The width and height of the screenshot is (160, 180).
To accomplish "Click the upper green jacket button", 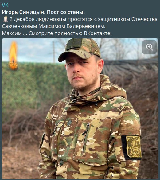I will pyautogui.click(x=69, y=123).
